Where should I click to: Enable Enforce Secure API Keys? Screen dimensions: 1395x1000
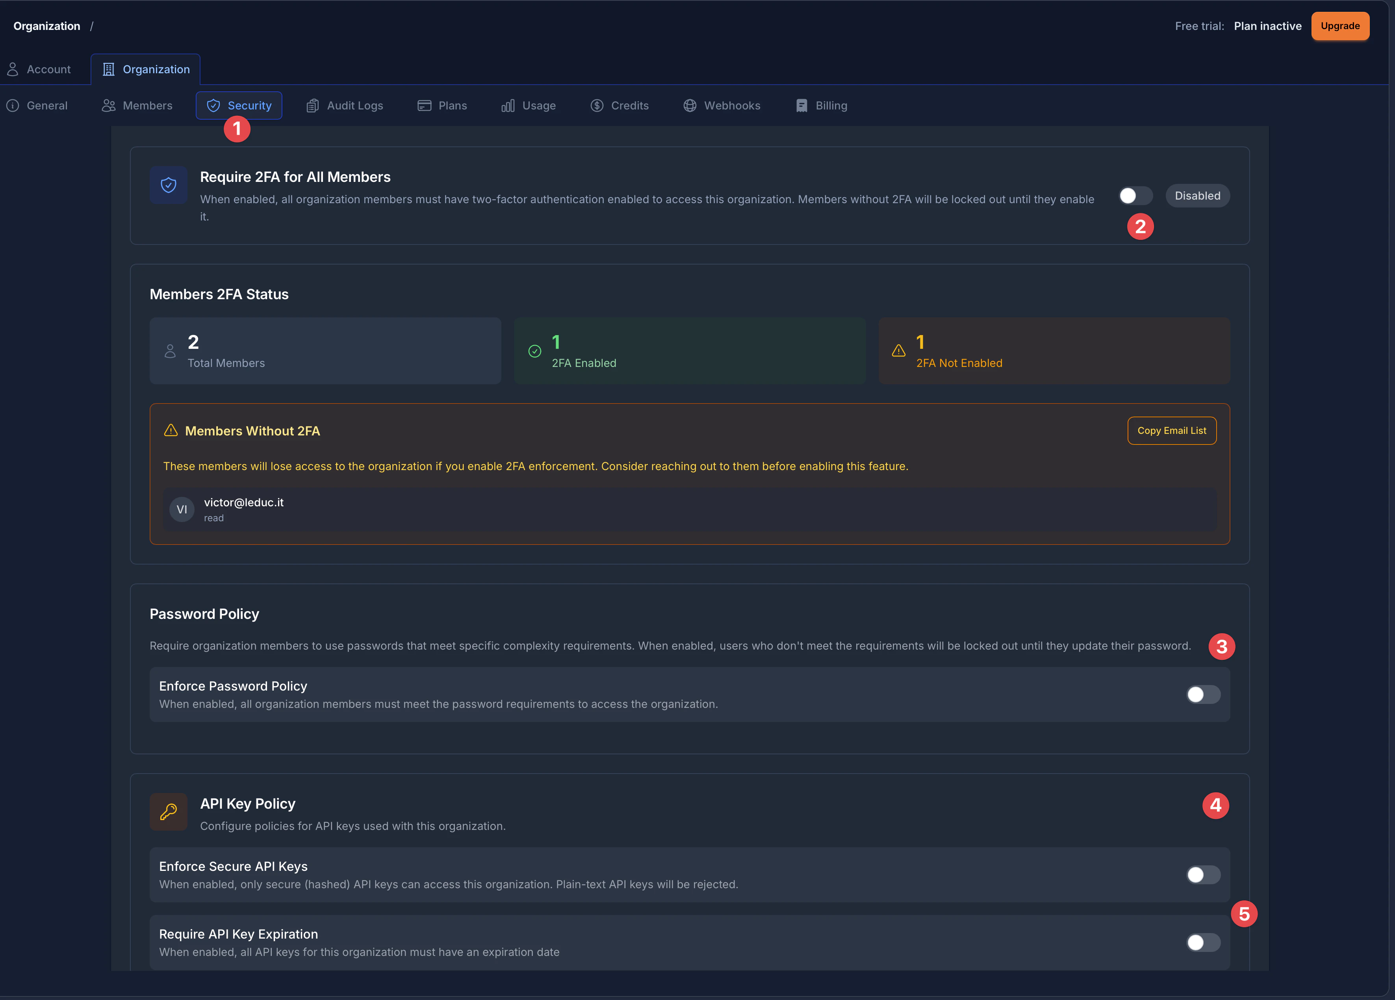click(x=1202, y=874)
